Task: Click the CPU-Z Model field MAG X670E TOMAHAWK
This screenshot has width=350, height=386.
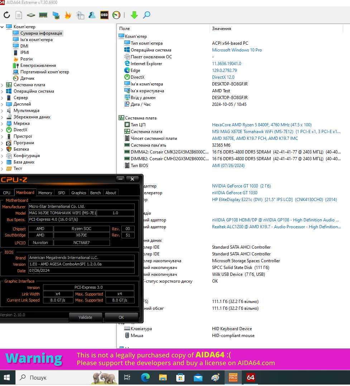Action: click(62, 213)
